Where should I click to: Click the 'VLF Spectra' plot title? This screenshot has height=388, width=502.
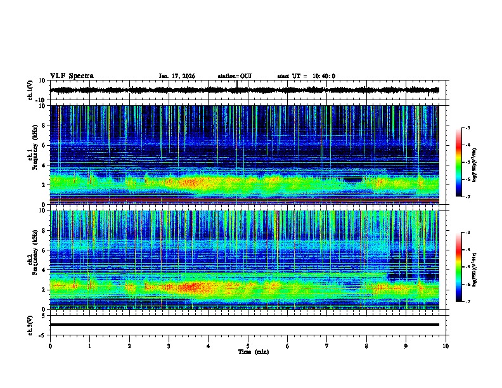coord(72,76)
